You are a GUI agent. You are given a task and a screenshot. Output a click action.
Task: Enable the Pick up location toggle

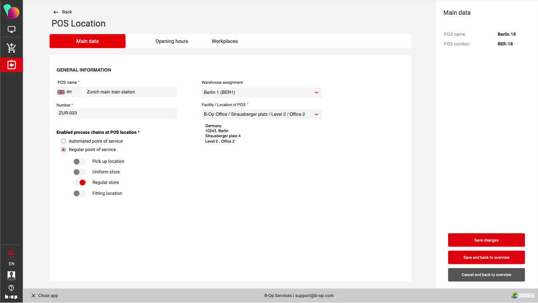80,162
